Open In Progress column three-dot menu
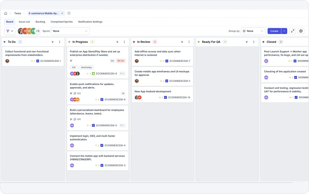The width and height of the screenshot is (309, 194). pyautogui.click(x=124, y=42)
